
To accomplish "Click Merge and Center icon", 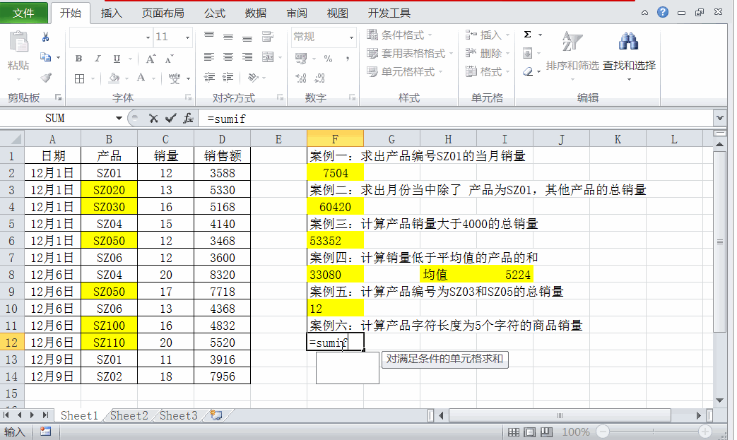I will (268, 57).
